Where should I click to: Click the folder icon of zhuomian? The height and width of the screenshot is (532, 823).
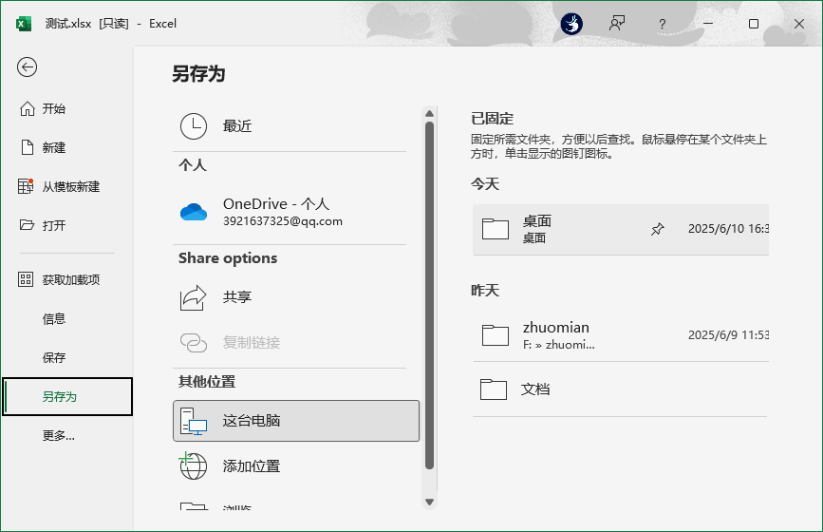point(496,335)
